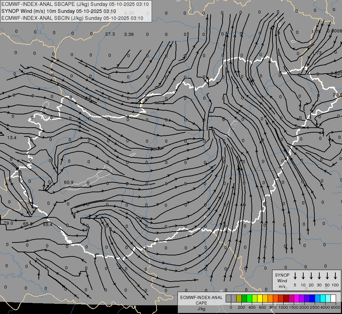The width and height of the screenshot is (342, 314).
Task: Click the J/kg unit label in the legend
Action: coord(201,309)
